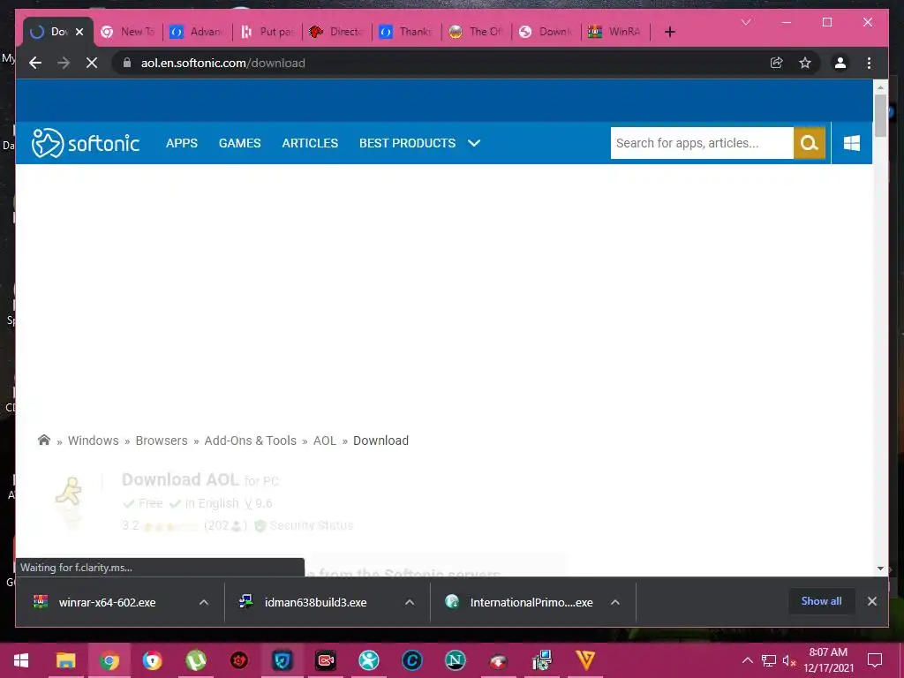Open the idman638build3.exe download
This screenshot has width=904, height=678.
315,602
